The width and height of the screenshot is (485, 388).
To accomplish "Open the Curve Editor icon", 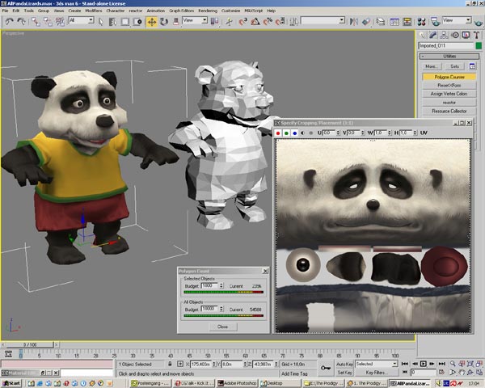I will (394, 21).
